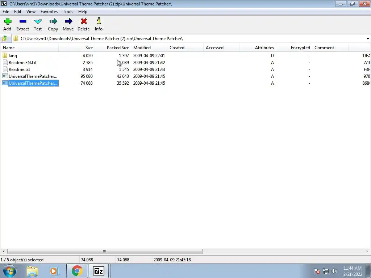Sort by Encrypted column header
371x278 pixels.
(x=294, y=47)
